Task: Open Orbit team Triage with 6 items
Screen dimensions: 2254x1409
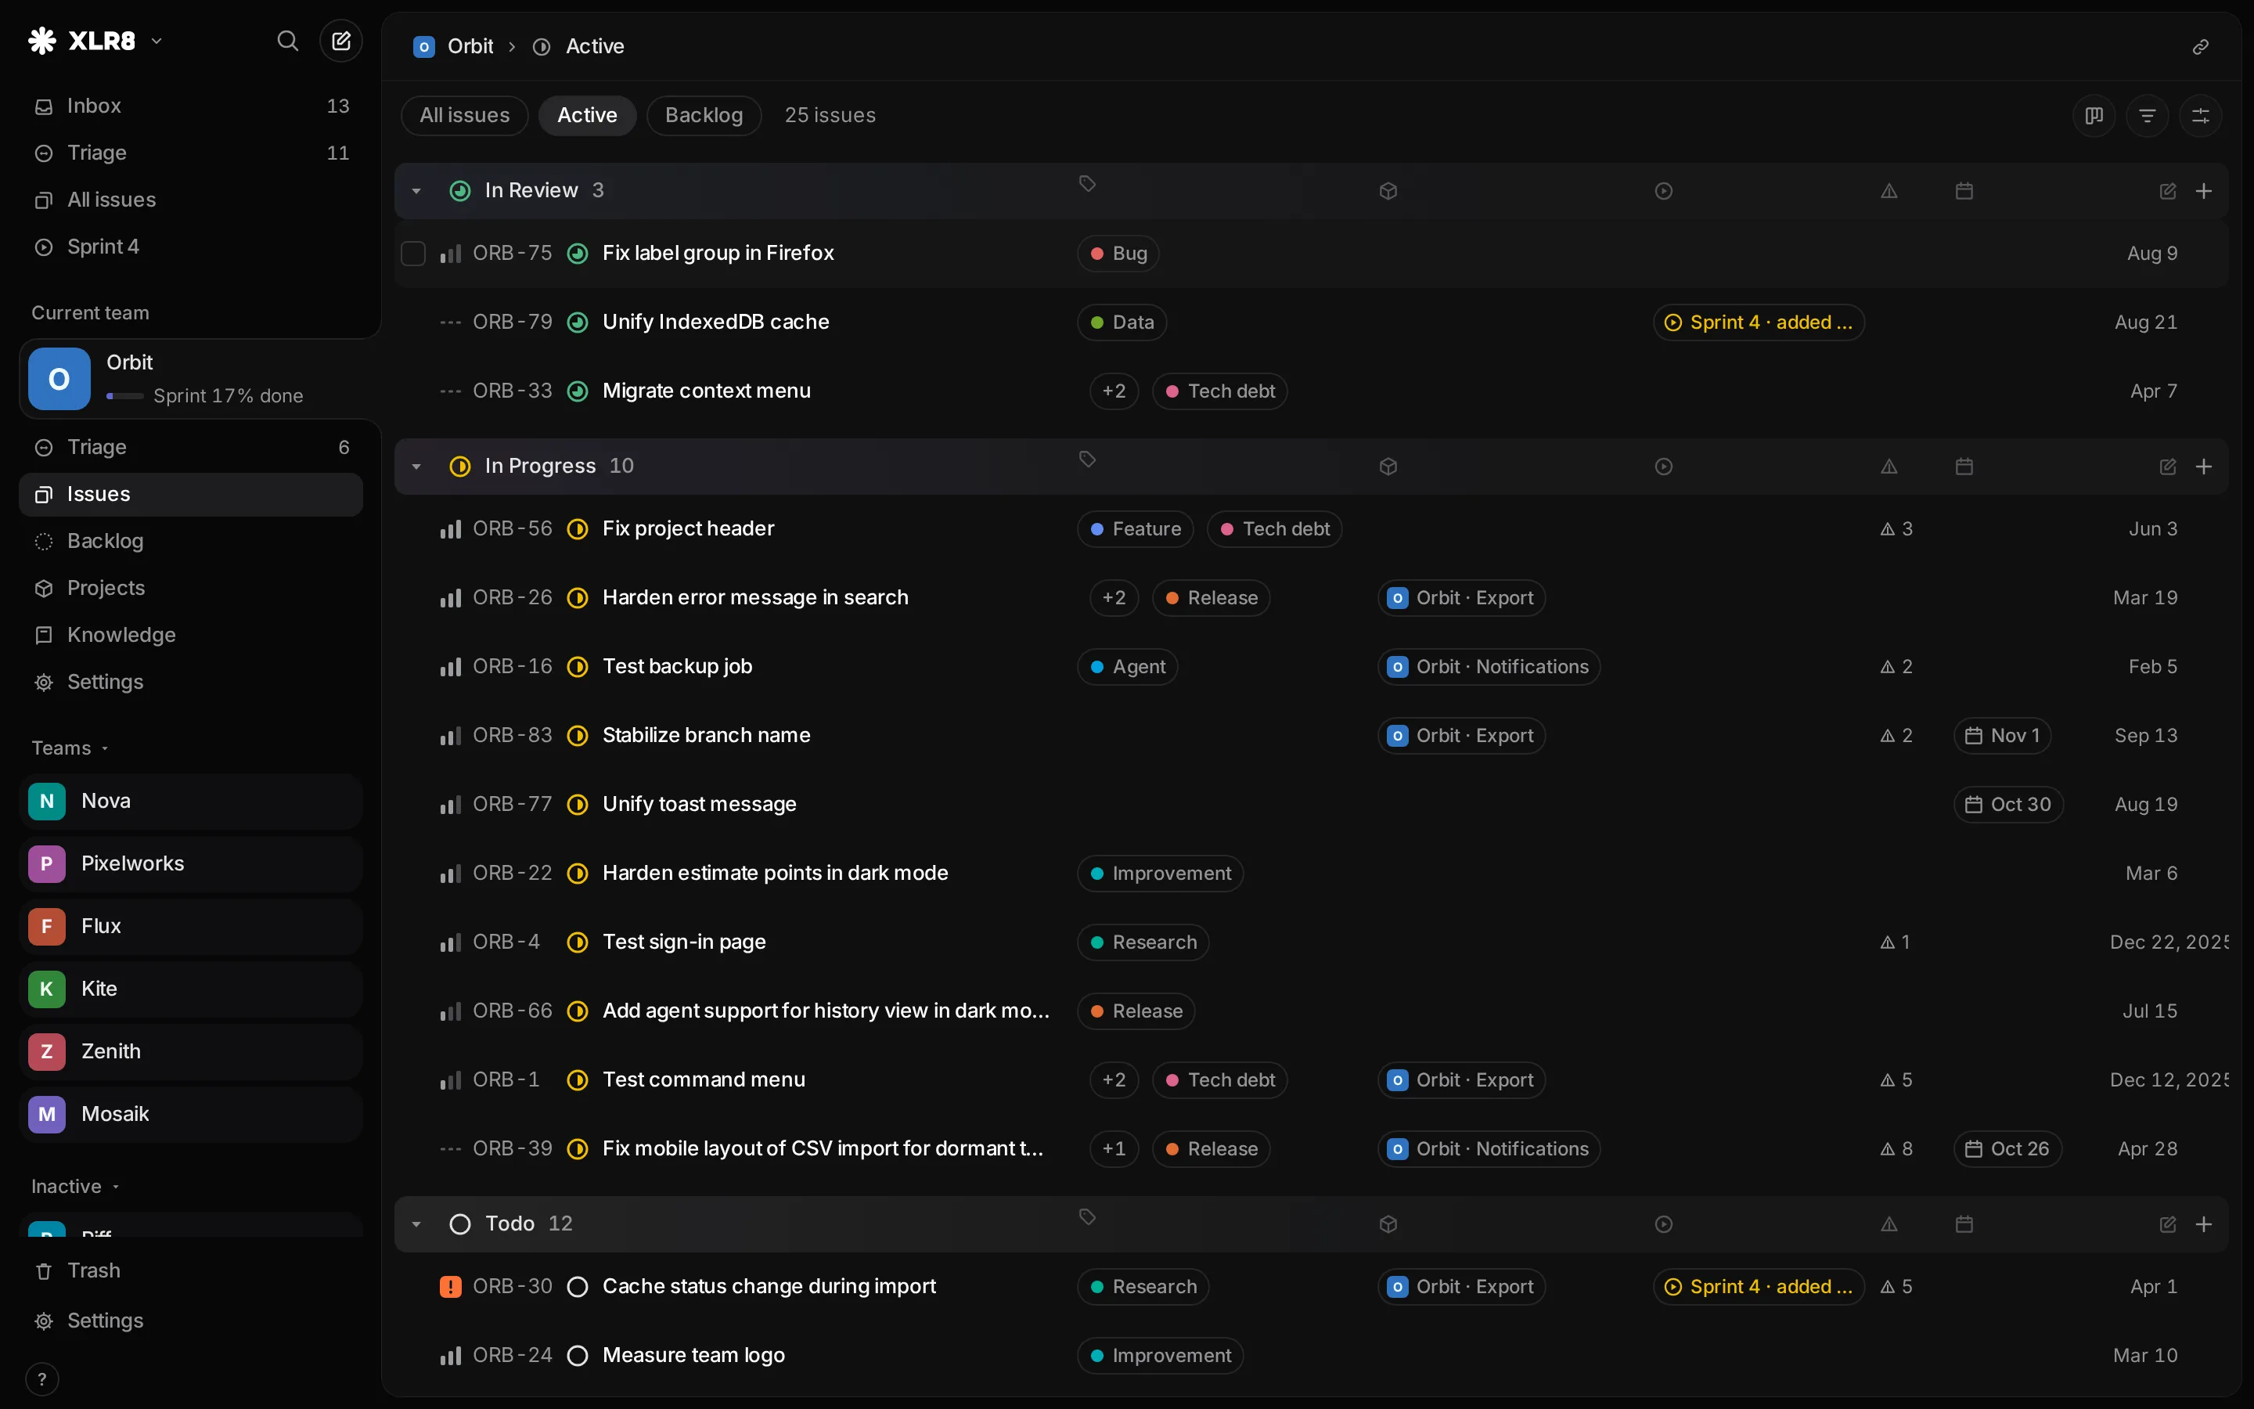Action: (190, 447)
